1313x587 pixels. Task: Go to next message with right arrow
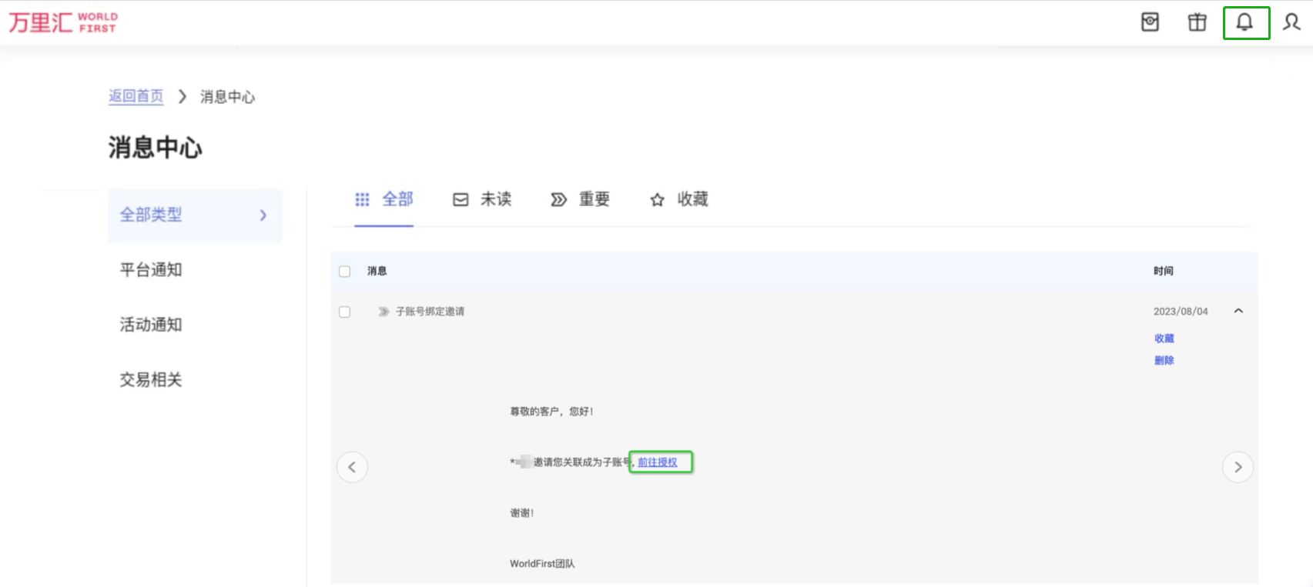tap(1238, 467)
